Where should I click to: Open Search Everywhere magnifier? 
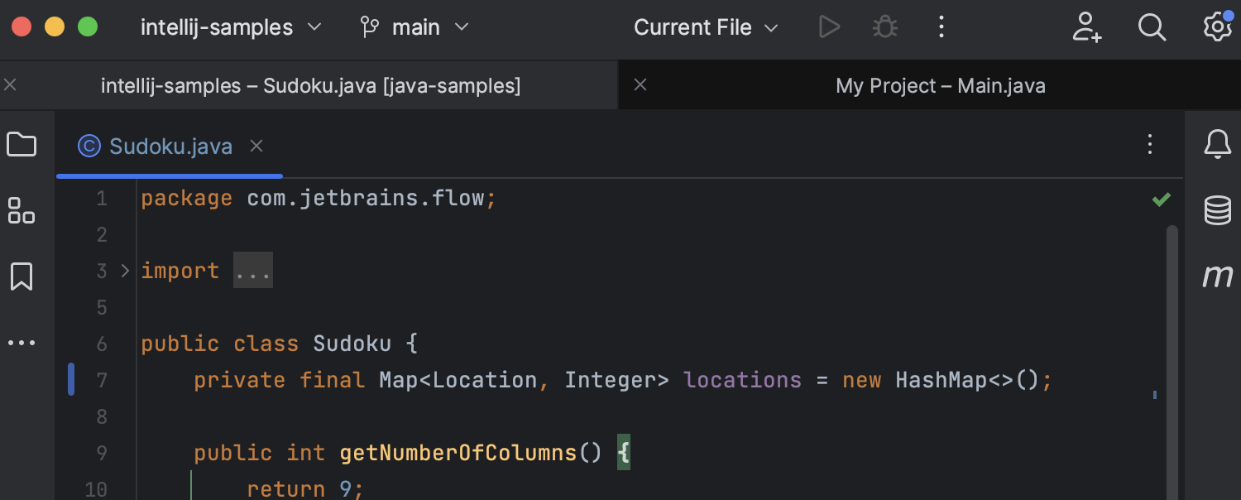click(1152, 27)
